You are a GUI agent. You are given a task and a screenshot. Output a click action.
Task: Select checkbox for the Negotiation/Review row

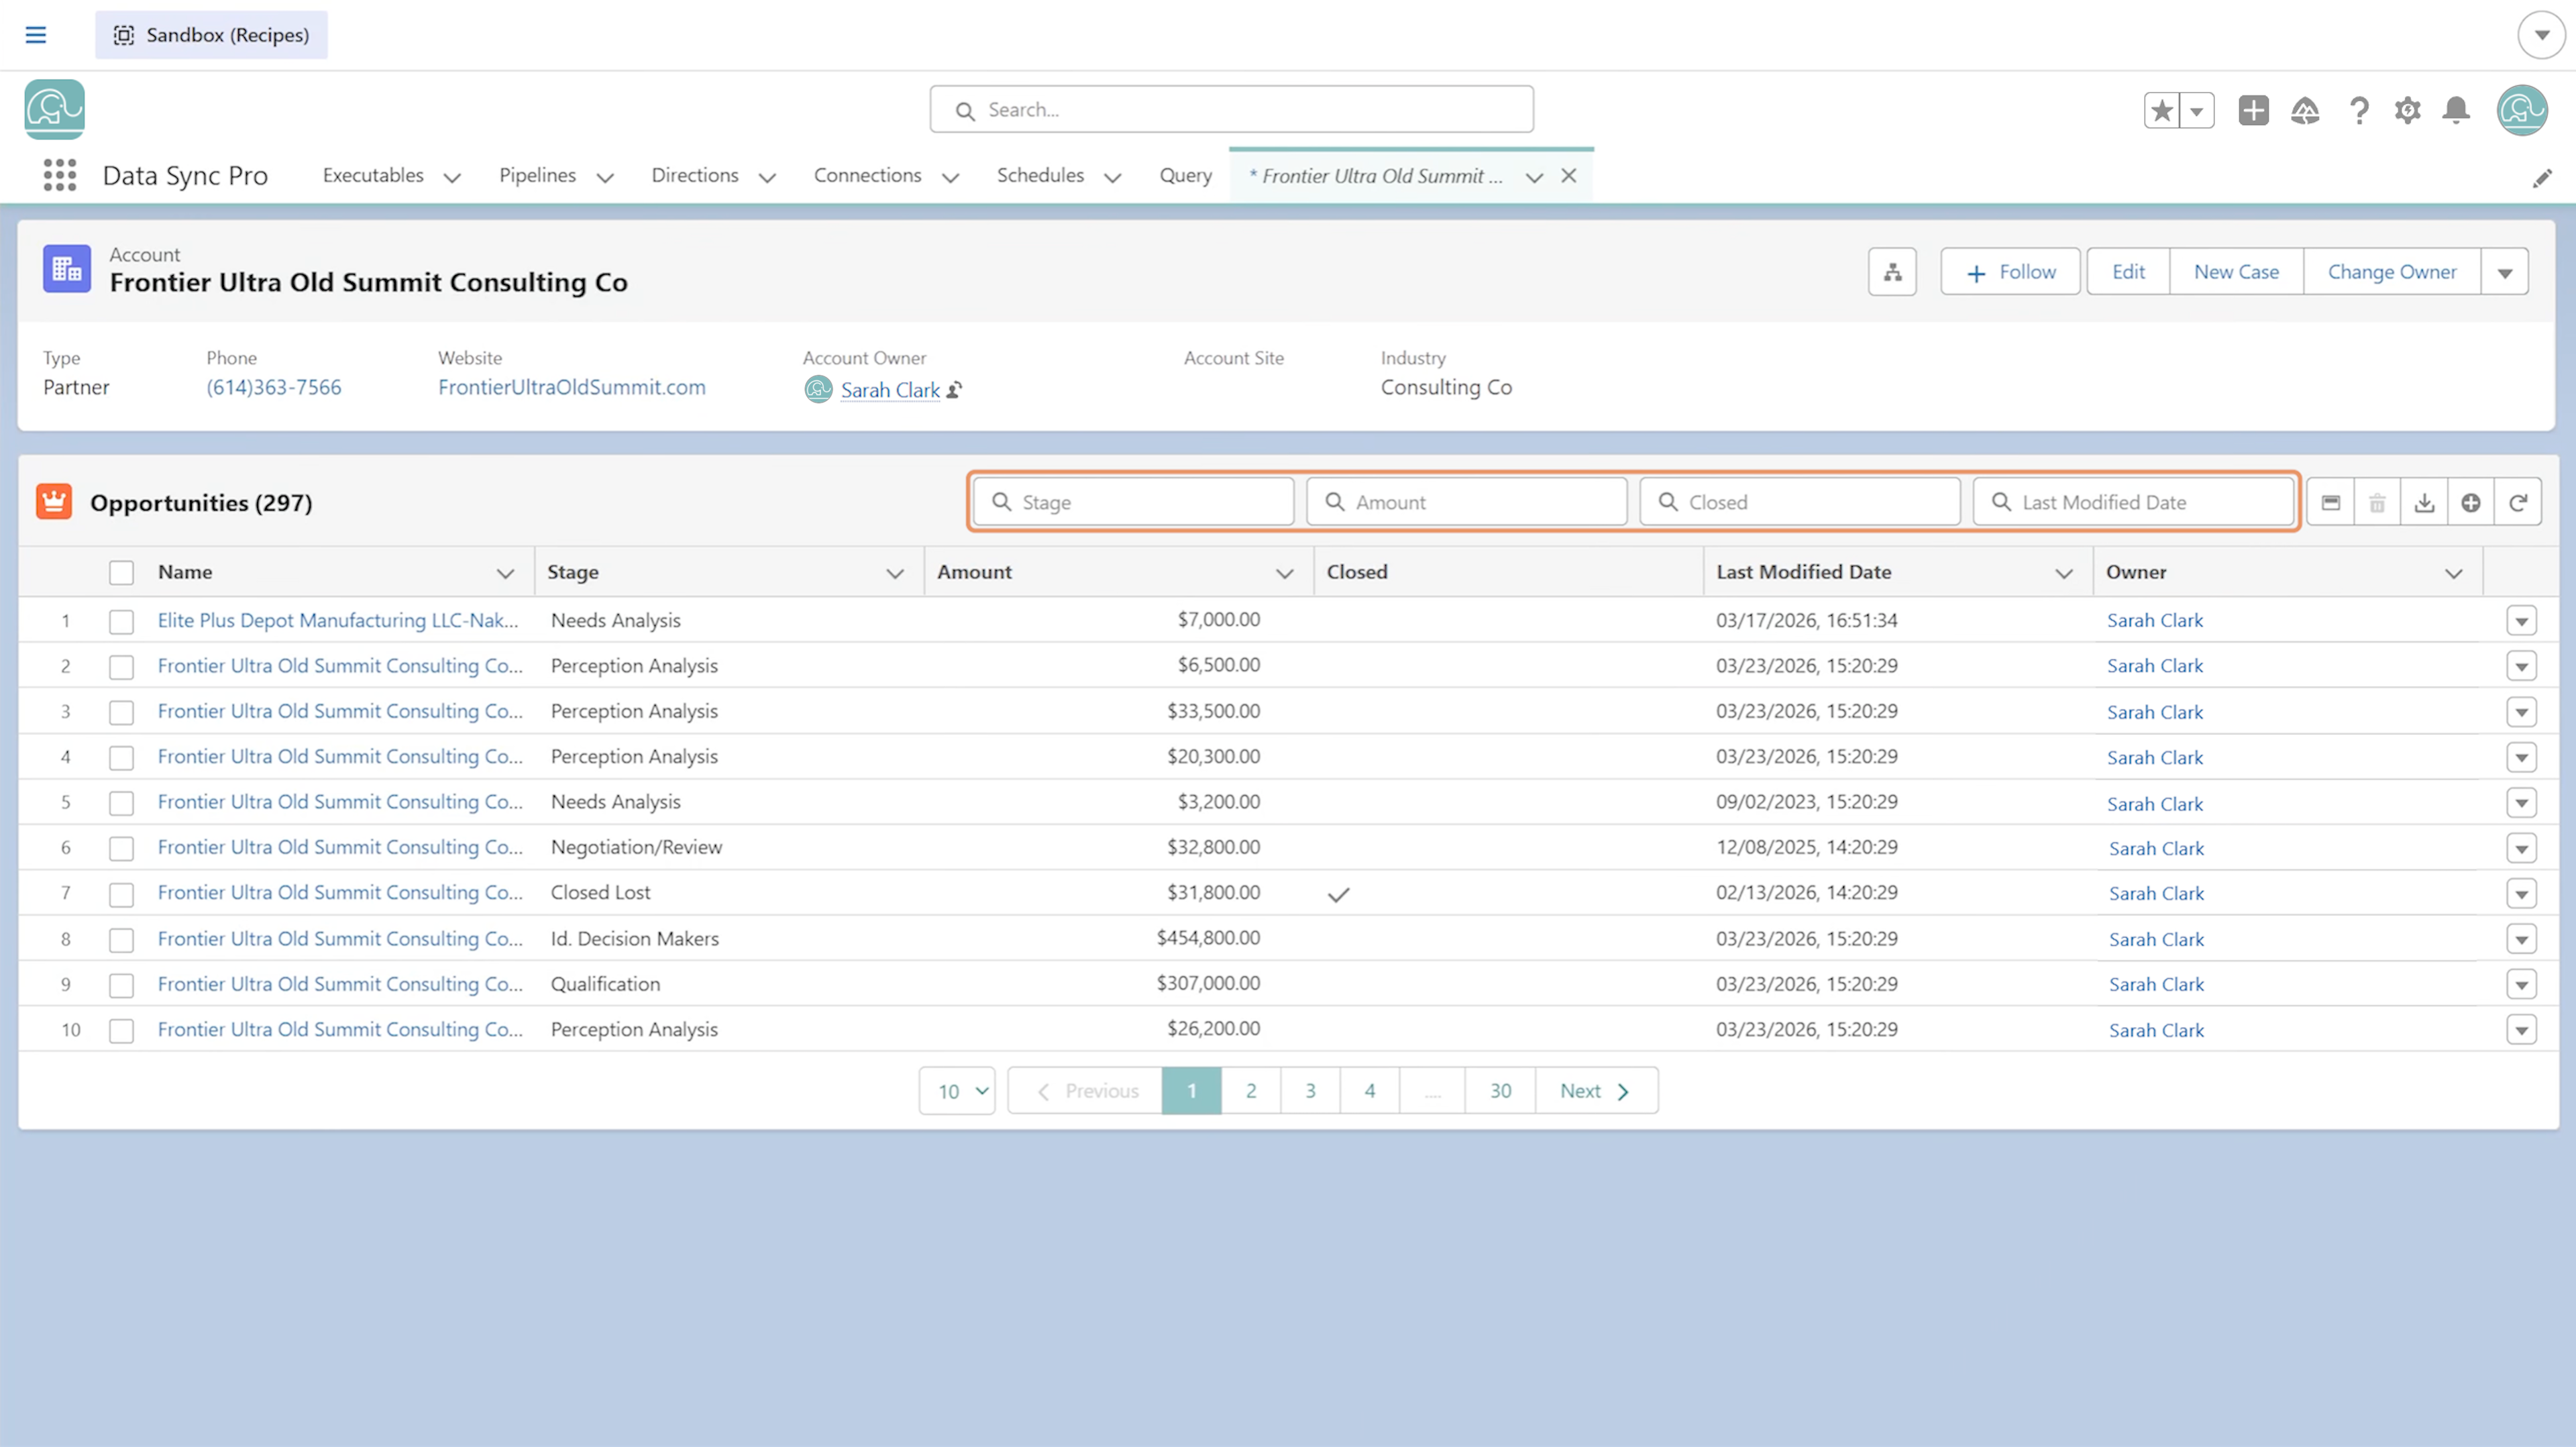coord(121,848)
